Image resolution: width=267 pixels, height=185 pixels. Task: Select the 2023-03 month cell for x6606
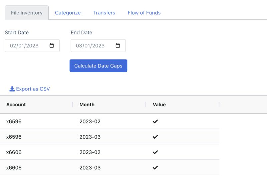point(90,168)
